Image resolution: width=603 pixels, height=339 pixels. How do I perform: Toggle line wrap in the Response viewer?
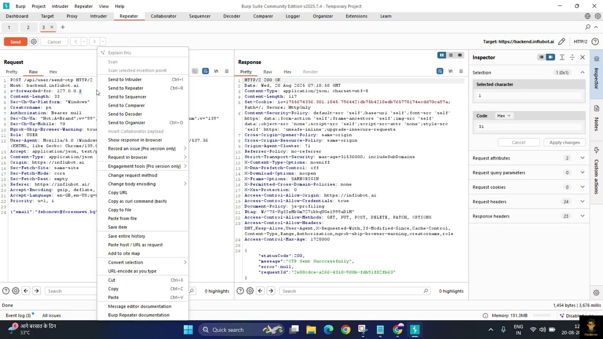coord(440,72)
